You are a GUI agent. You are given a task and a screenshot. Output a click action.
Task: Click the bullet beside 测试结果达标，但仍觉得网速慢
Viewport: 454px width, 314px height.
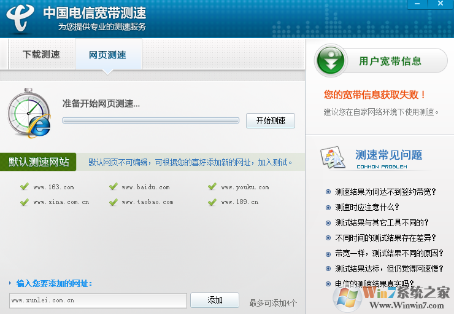tap(328, 269)
